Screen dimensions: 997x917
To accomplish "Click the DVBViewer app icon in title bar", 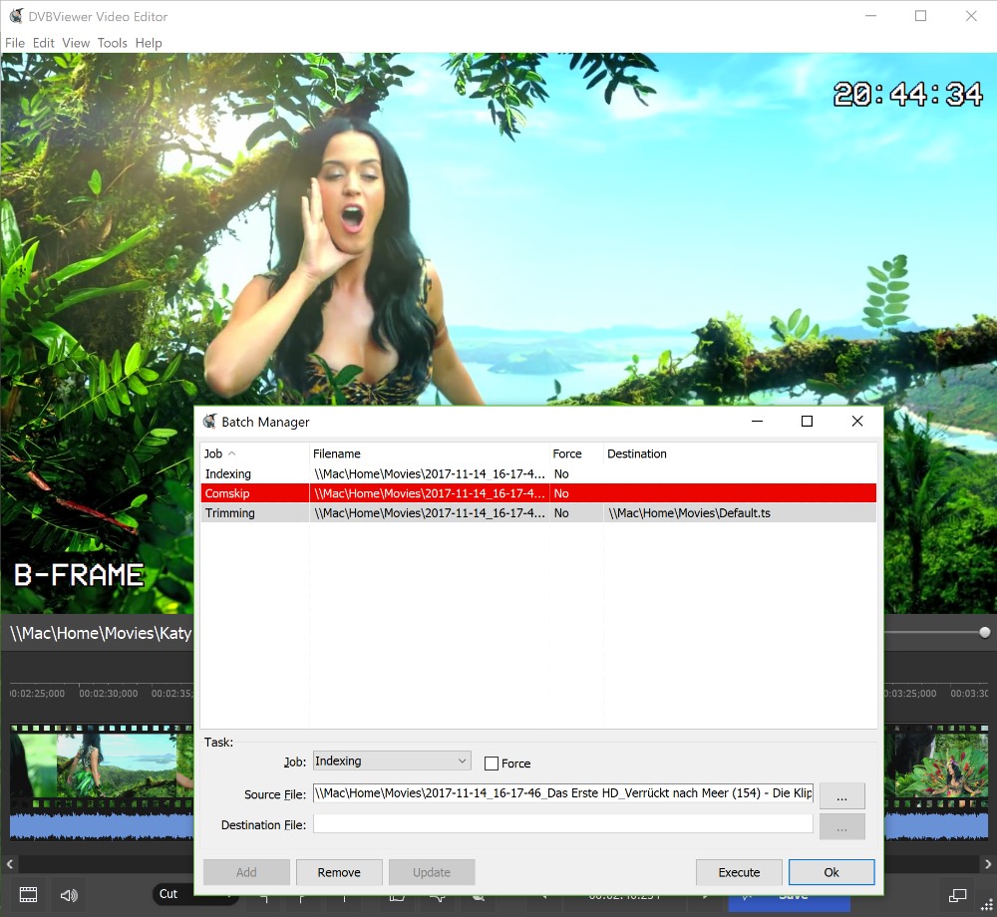I will click(x=16, y=16).
